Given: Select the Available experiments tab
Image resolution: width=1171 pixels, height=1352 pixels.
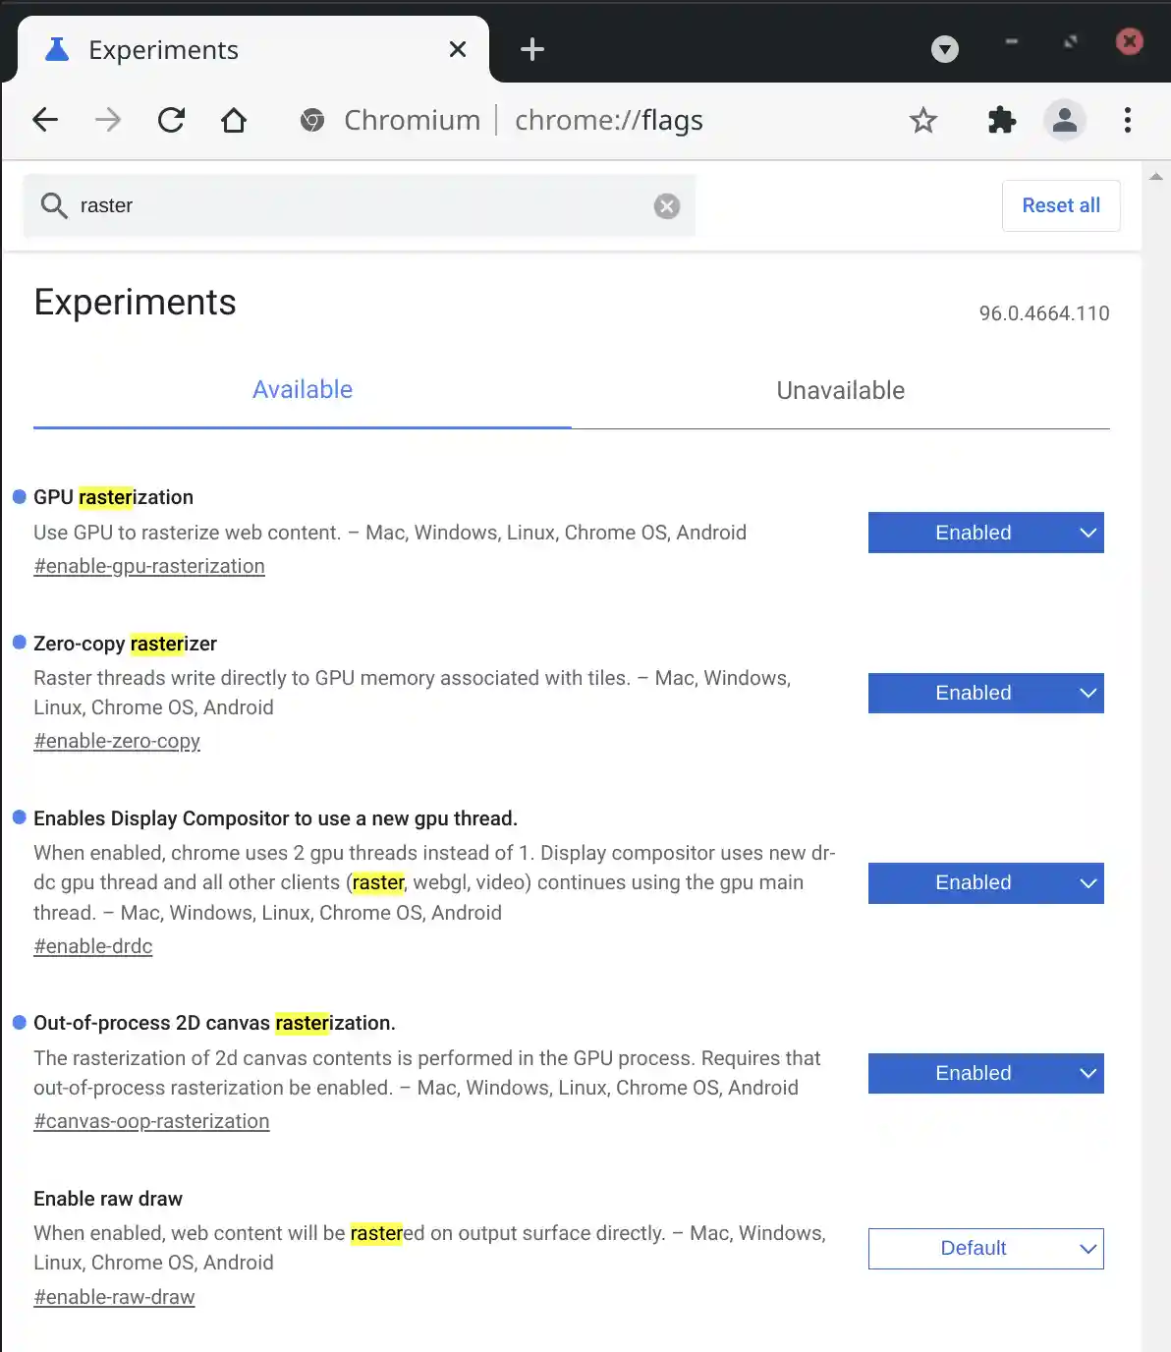Looking at the screenshot, I should pyautogui.click(x=303, y=390).
